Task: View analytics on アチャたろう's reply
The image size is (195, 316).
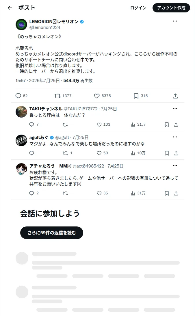Action: point(138,194)
